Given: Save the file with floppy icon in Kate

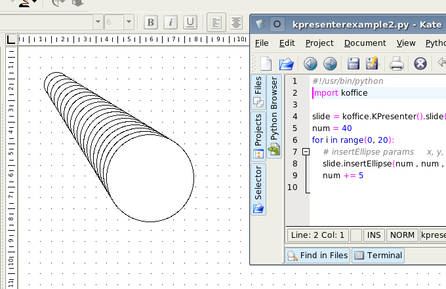Looking at the screenshot, I should 354,64.
